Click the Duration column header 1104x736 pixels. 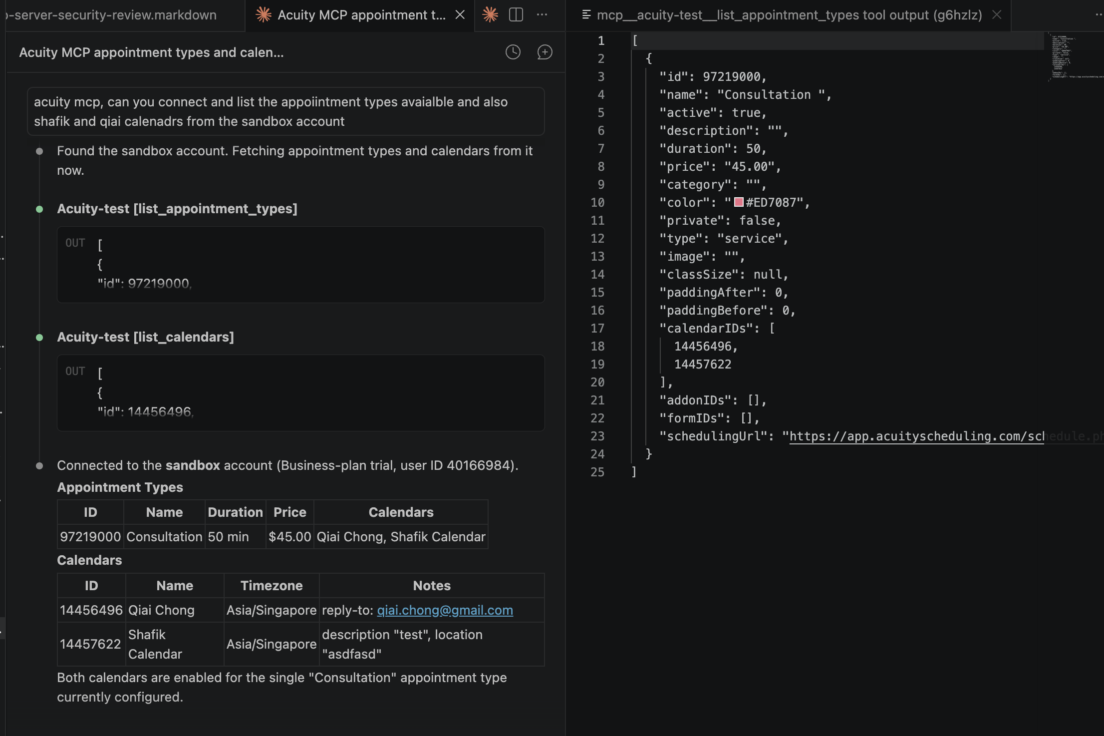[x=235, y=512]
